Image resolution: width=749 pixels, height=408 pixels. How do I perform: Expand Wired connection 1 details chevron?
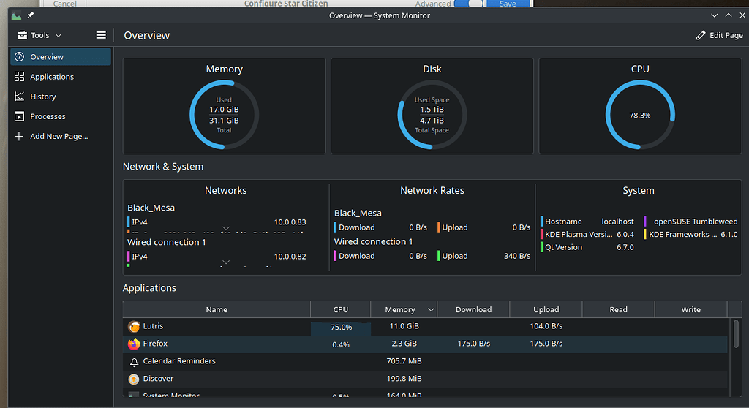[x=226, y=262]
